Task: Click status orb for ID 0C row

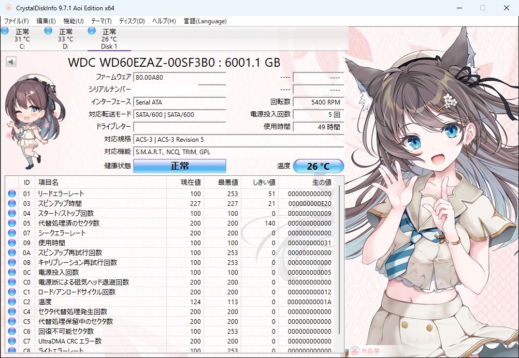Action: 12,273
